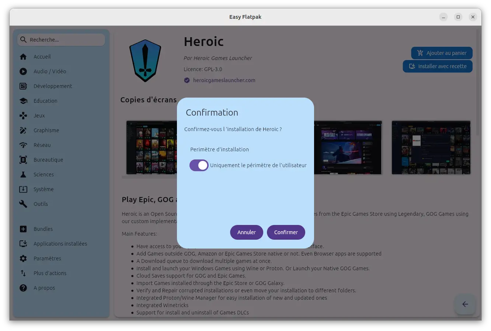Click the question mark A propos icon
The image size is (491, 331).
pos(23,288)
